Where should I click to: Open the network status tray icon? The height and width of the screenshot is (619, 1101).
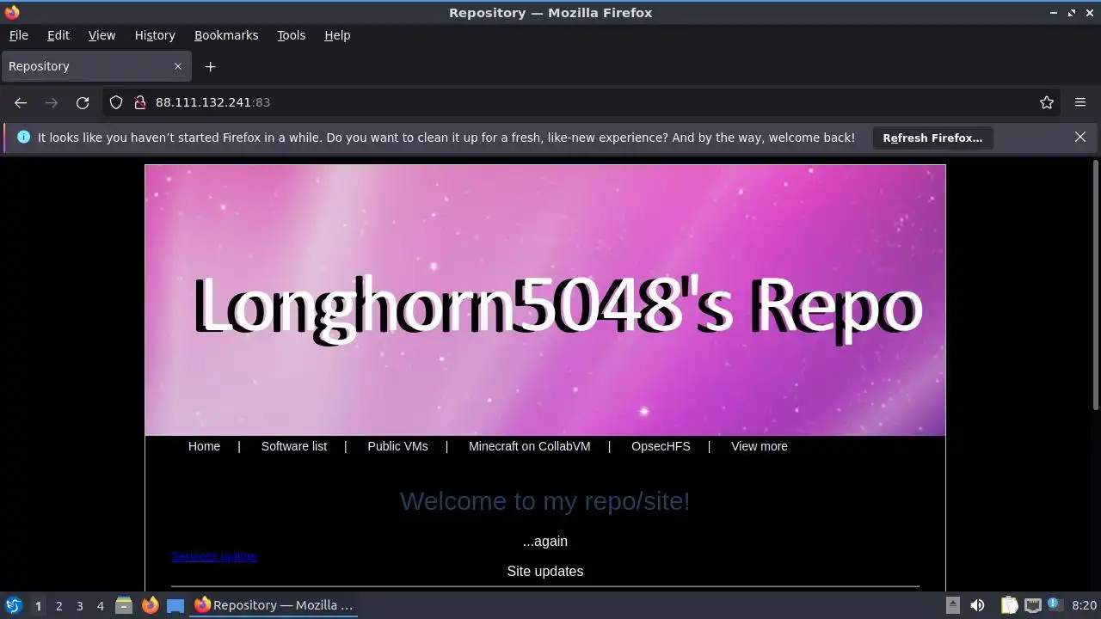pos(1033,605)
